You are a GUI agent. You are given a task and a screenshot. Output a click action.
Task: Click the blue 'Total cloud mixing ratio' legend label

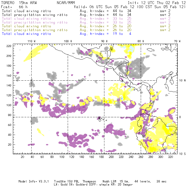point(27,34)
